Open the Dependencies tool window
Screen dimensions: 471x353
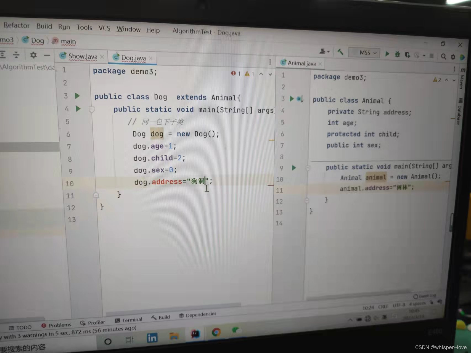pyautogui.click(x=198, y=315)
